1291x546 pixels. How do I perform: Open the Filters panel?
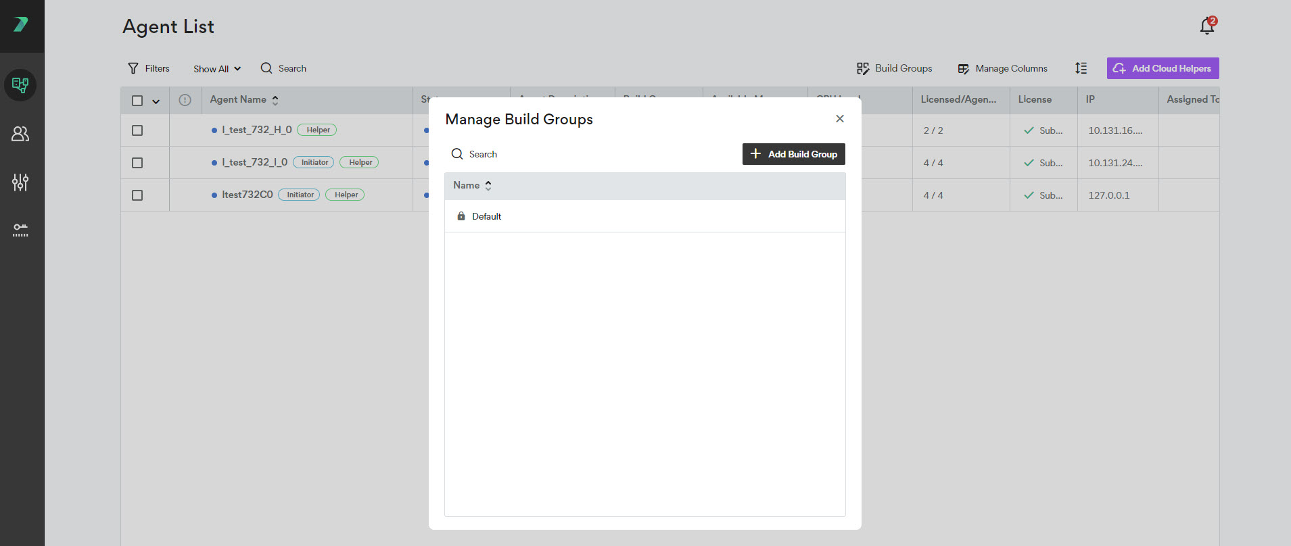[x=149, y=68]
